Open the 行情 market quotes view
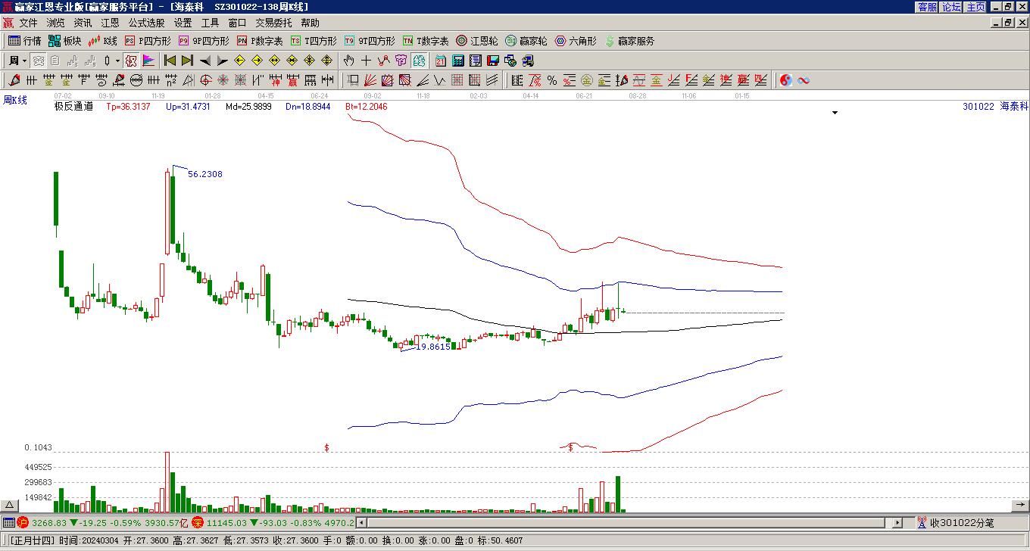1030x551 pixels. 24,41
